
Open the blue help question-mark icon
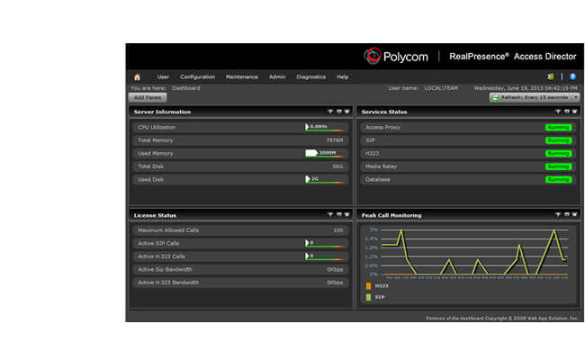click(572, 76)
